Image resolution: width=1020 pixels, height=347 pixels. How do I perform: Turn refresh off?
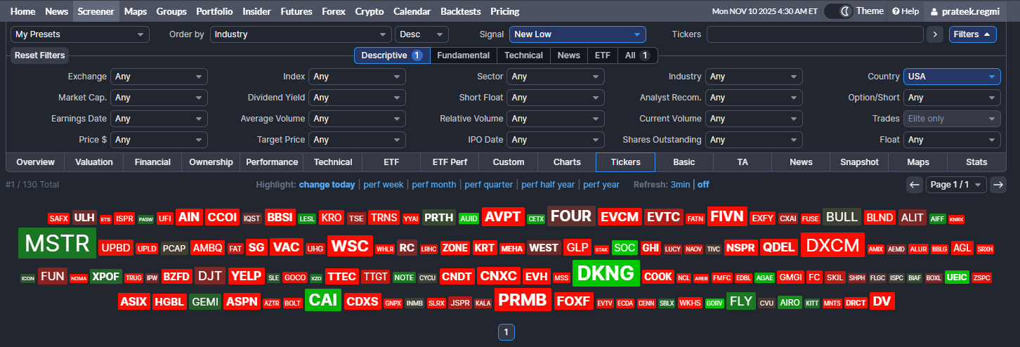tap(703, 185)
